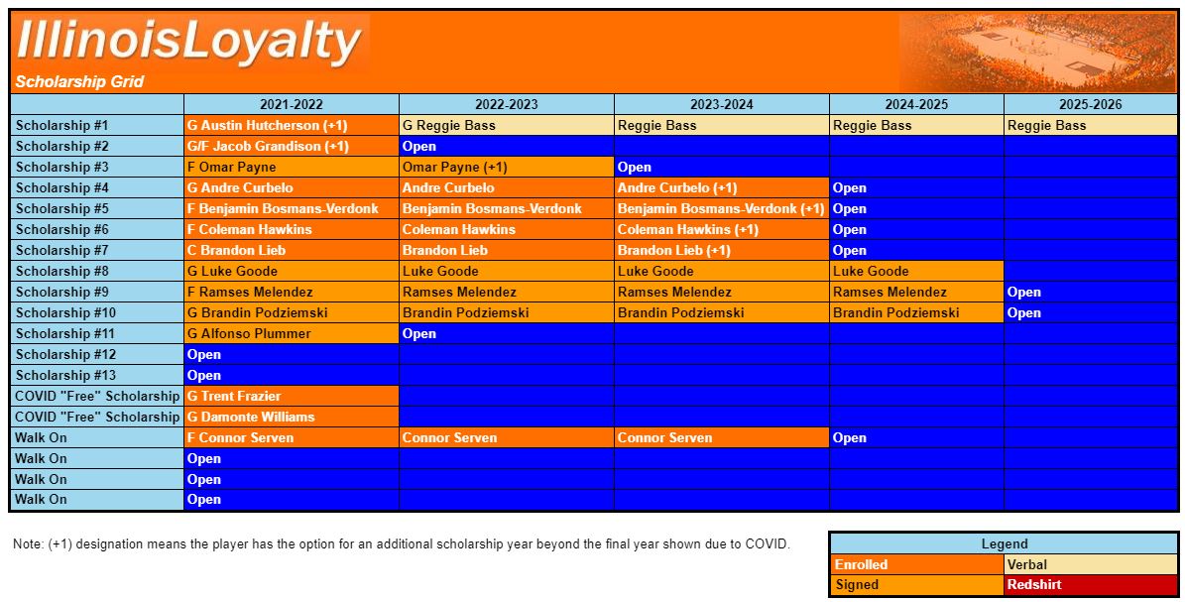Click G Damonte Williams cell
The image size is (1185, 602).
click(292, 417)
